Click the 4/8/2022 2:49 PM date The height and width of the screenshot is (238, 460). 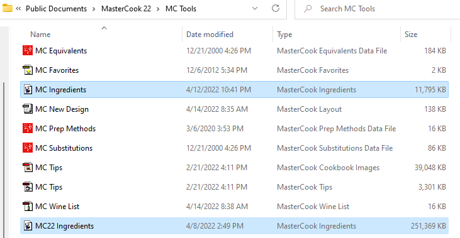(215, 226)
